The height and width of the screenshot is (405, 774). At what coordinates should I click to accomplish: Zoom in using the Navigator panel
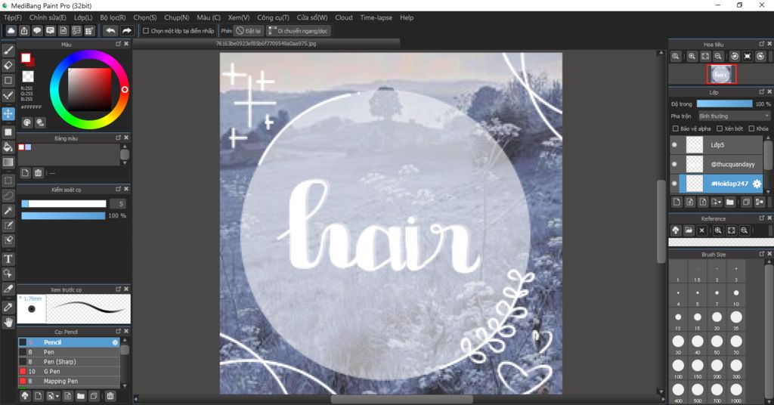point(692,56)
